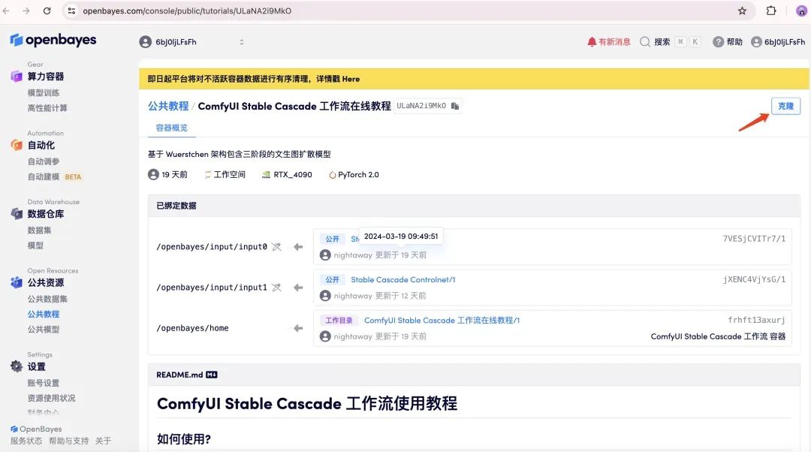The image size is (811, 452).
Task: Click read-only icon next to input1 path
Action: (276, 288)
